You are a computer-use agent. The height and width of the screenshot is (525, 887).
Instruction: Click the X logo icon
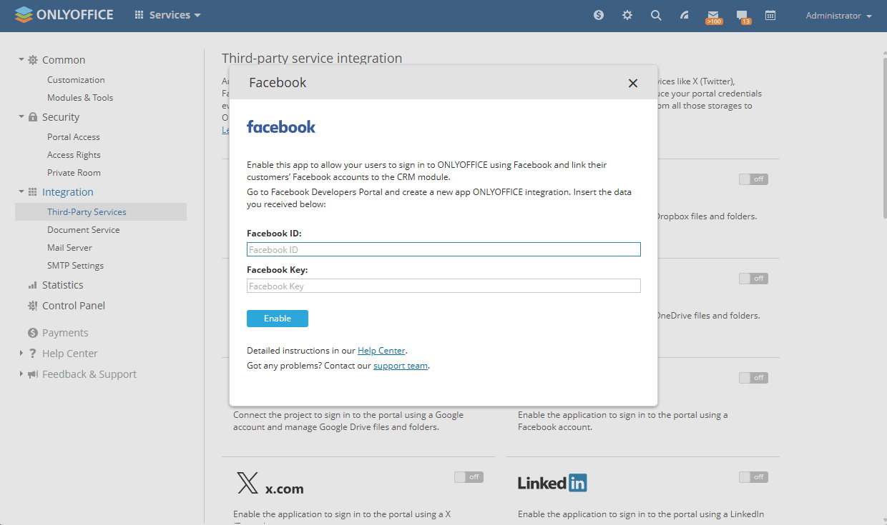247,484
